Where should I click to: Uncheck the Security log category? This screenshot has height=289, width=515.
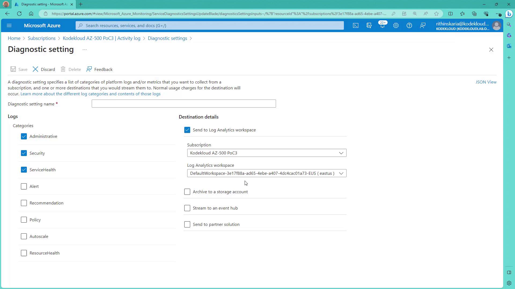tap(24, 153)
